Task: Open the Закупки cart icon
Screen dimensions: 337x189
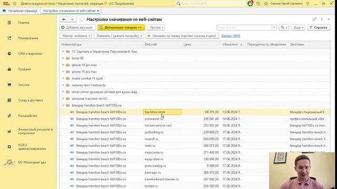Action: click(x=9, y=85)
